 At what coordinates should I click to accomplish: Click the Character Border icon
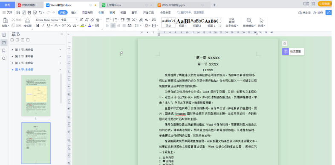click(x=97, y=26)
